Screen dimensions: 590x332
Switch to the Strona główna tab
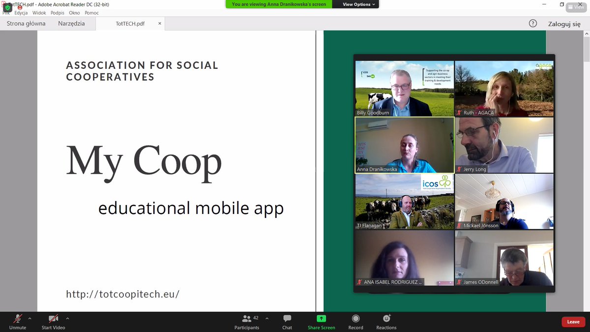pyautogui.click(x=26, y=24)
